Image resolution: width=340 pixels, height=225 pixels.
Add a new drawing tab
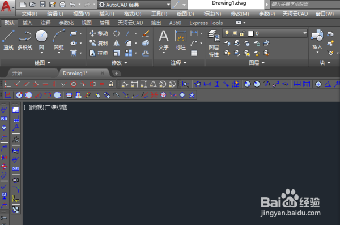117,73
